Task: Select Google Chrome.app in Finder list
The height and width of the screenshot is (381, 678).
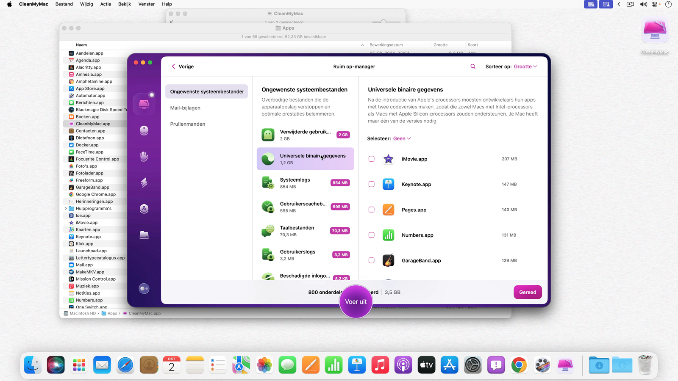Action: 95,195
